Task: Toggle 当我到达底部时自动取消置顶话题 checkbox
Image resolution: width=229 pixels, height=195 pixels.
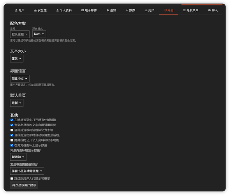Action: (12, 135)
